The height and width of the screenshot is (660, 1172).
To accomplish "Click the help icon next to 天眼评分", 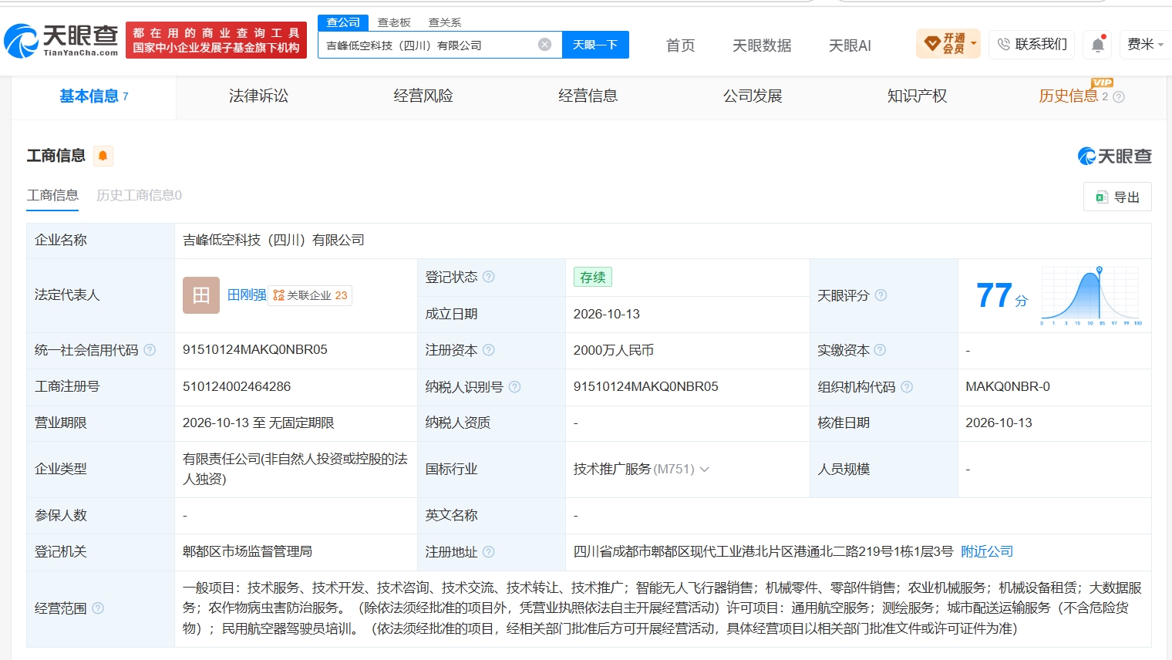I will pyautogui.click(x=881, y=295).
